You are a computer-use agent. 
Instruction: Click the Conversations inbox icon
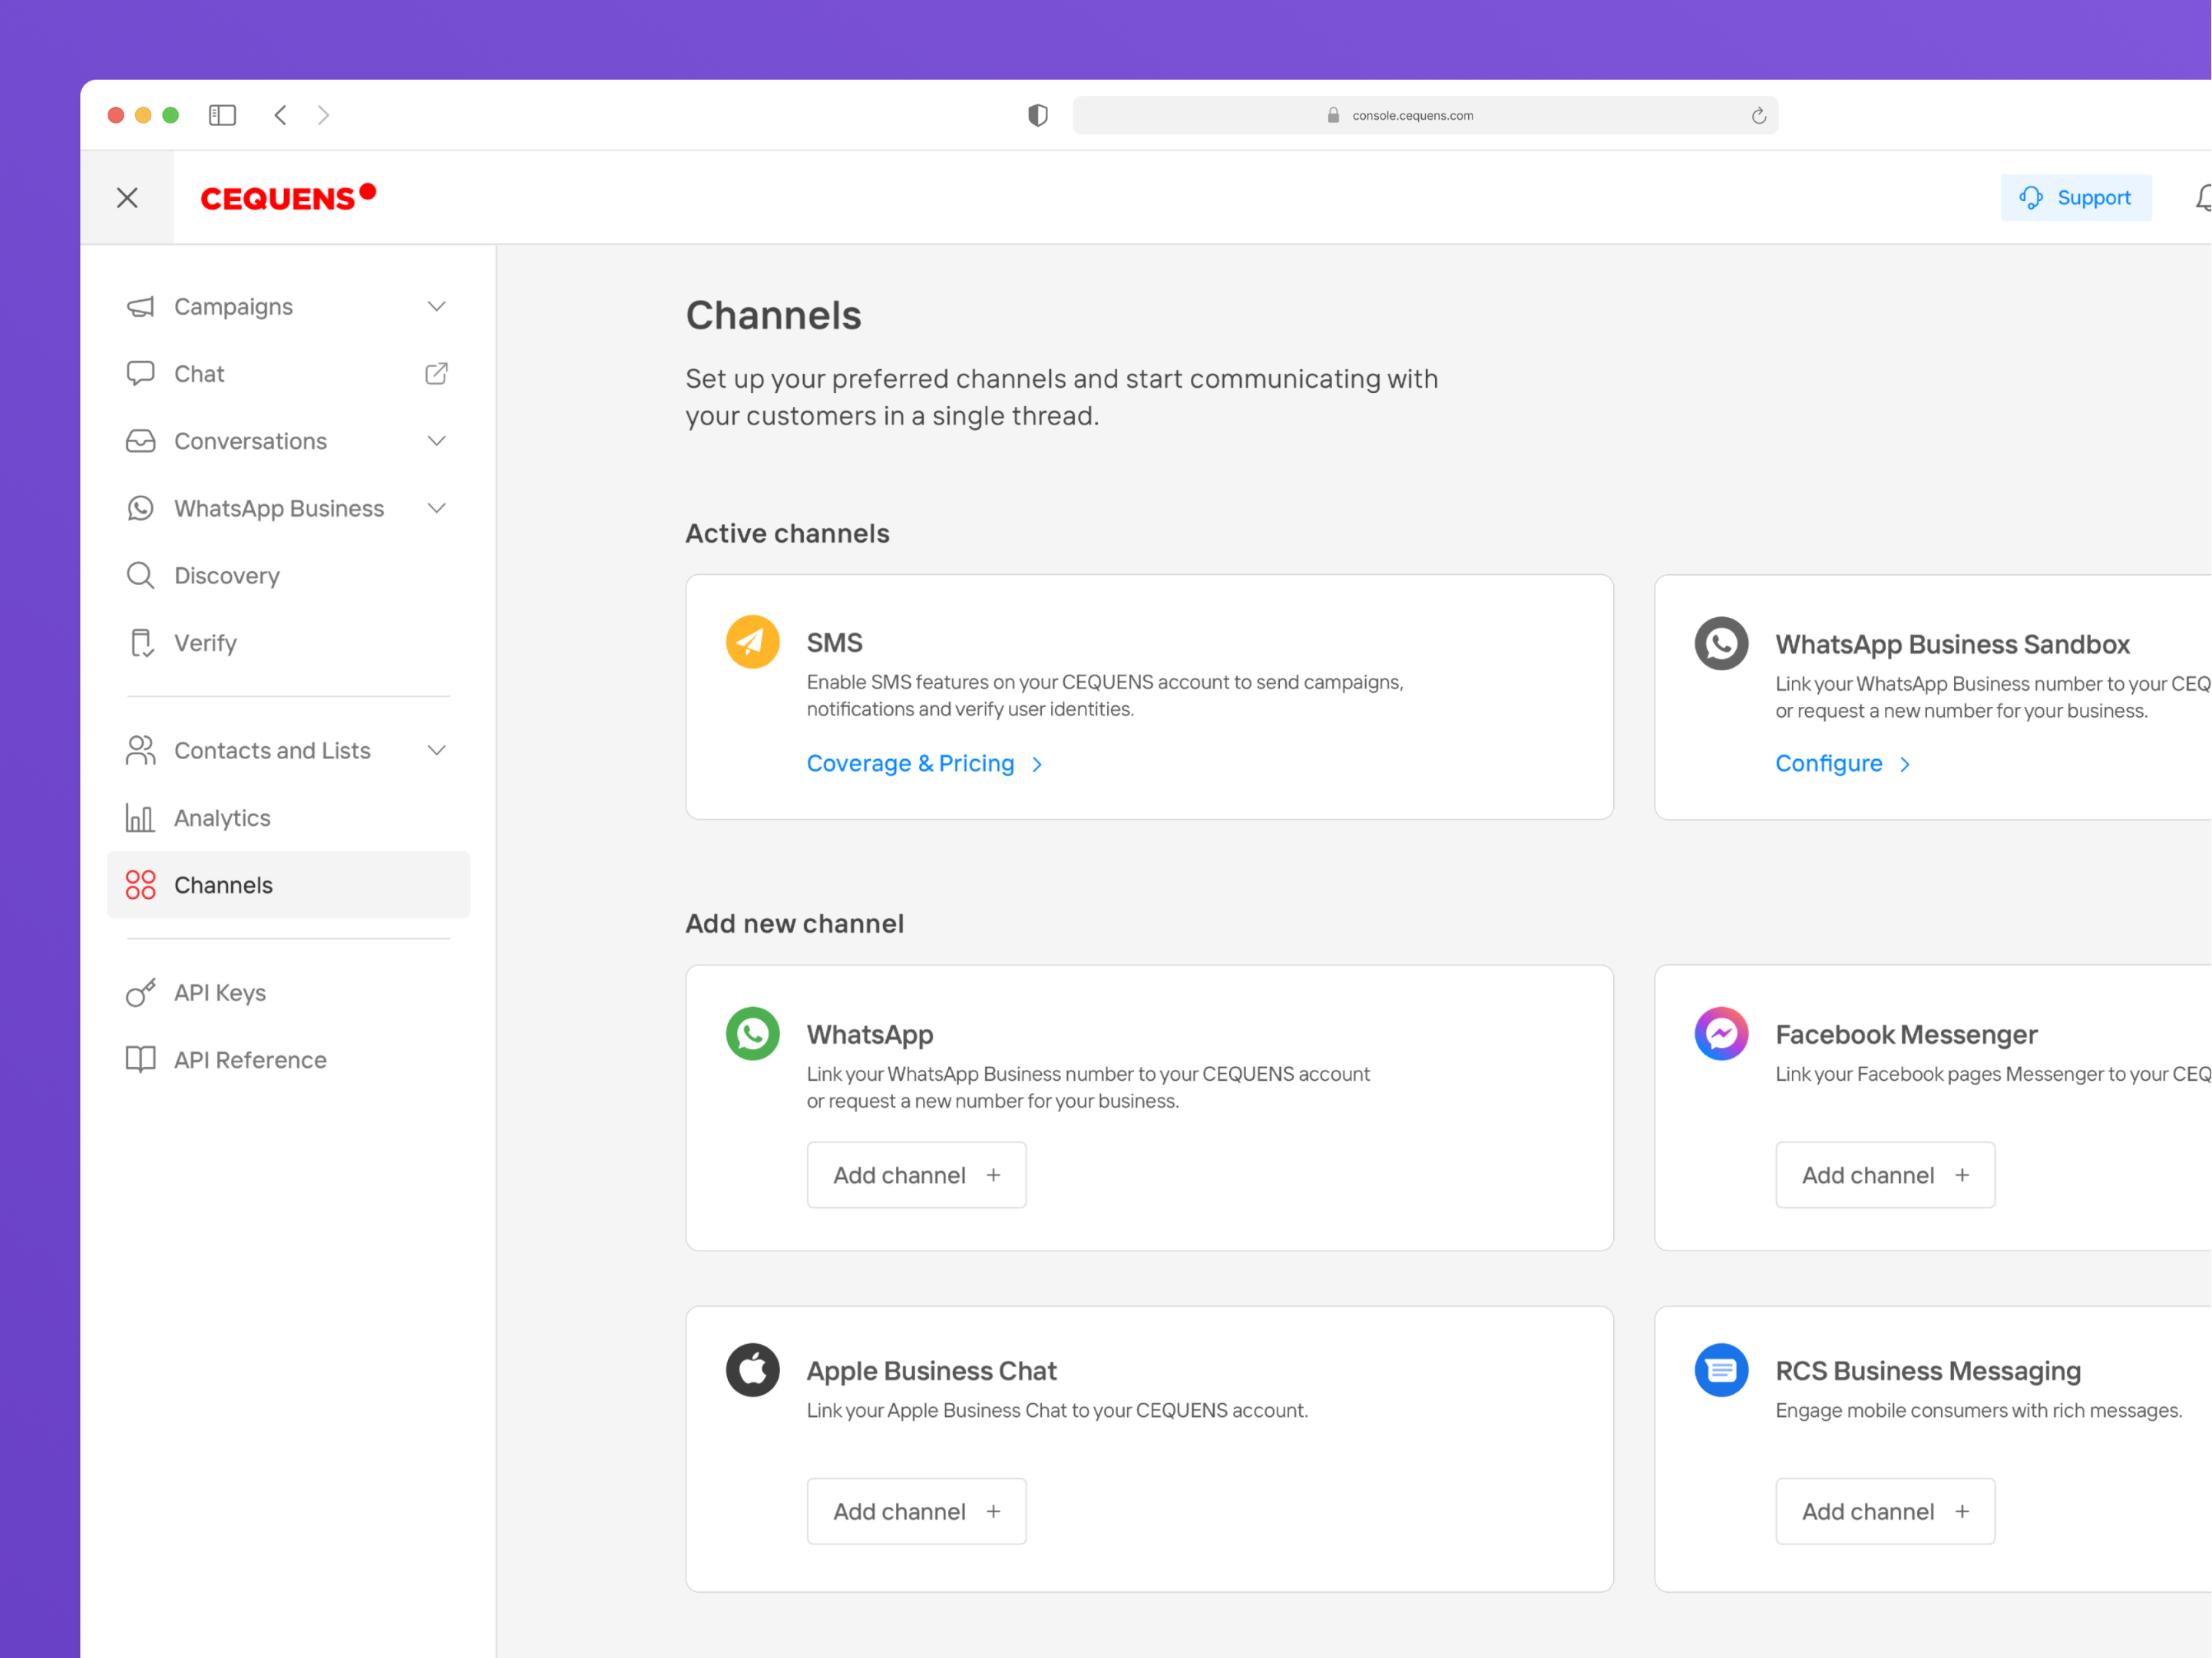click(141, 441)
